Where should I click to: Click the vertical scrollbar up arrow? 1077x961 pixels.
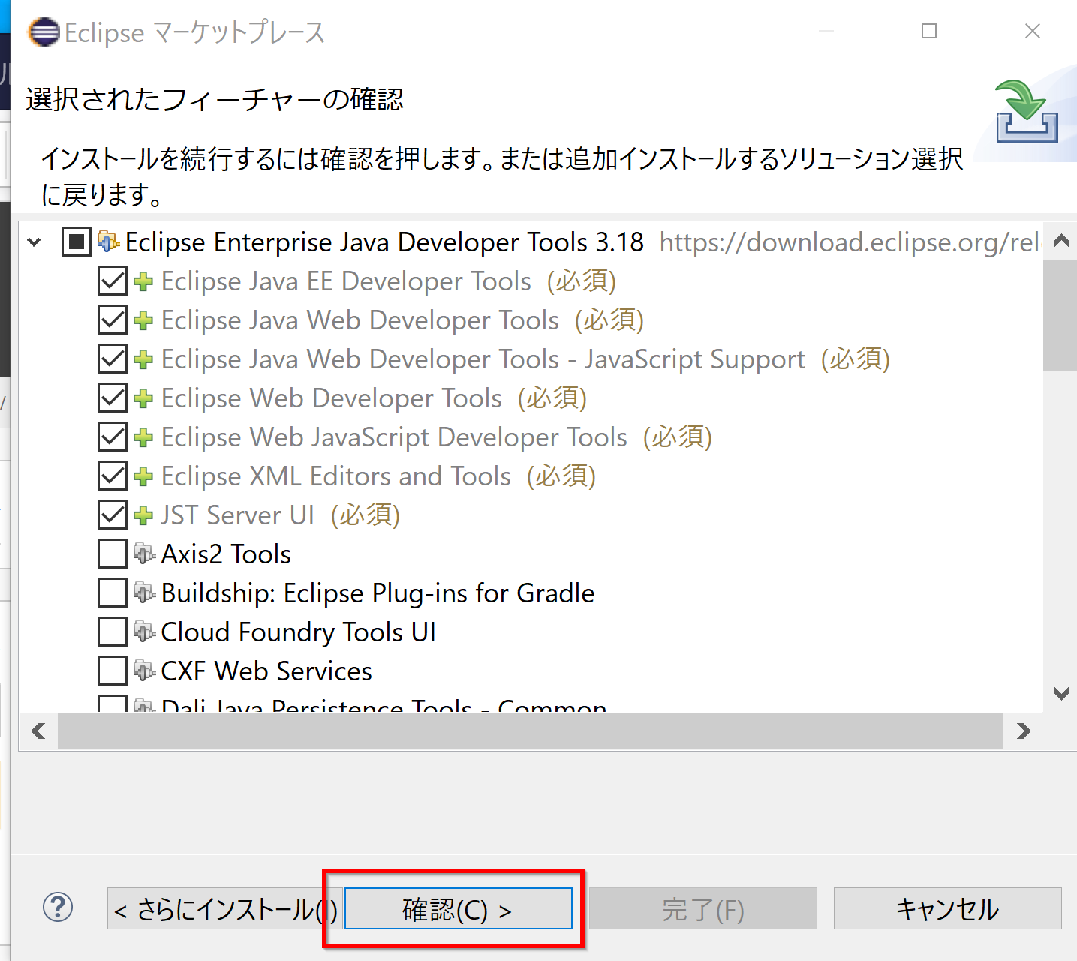click(x=1060, y=241)
